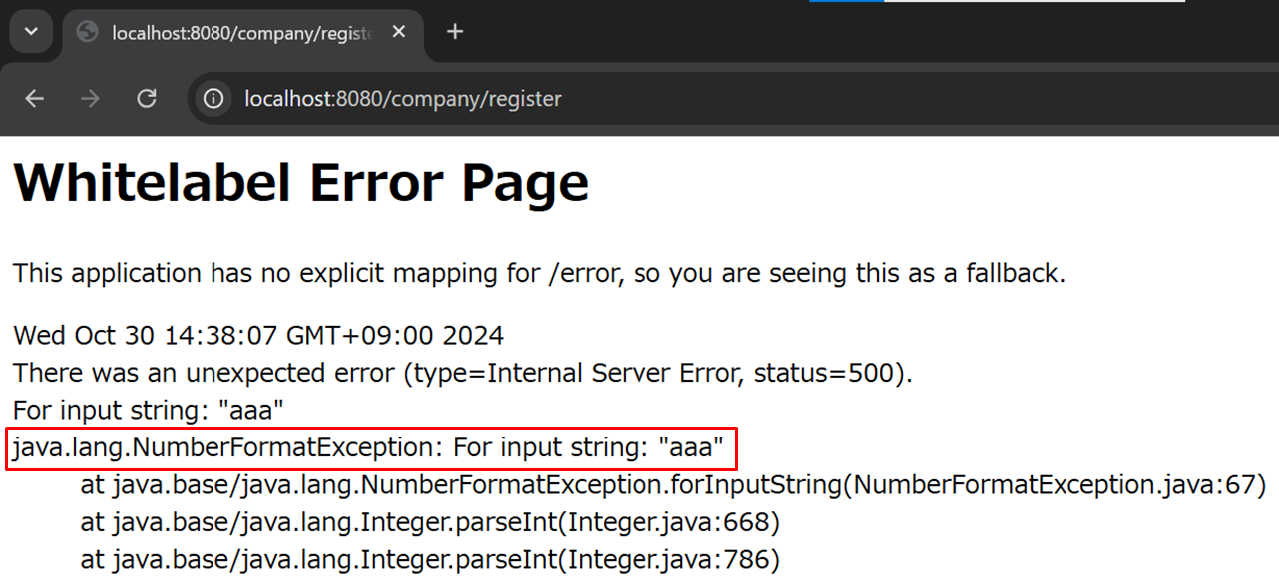Image resolution: width=1279 pixels, height=583 pixels.
Task: Click the globe favicon on the tab
Action: [88, 32]
